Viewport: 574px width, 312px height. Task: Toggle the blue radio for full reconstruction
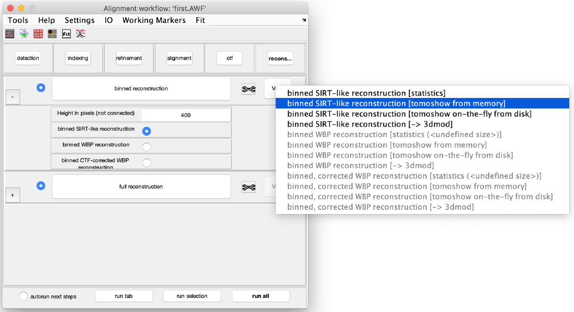tap(41, 186)
